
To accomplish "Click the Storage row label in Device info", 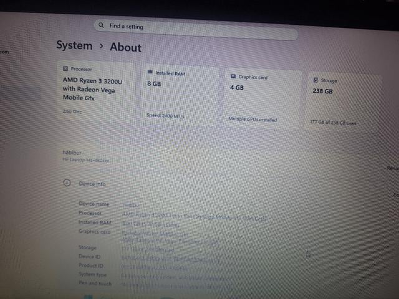I will pyautogui.click(x=87, y=247).
